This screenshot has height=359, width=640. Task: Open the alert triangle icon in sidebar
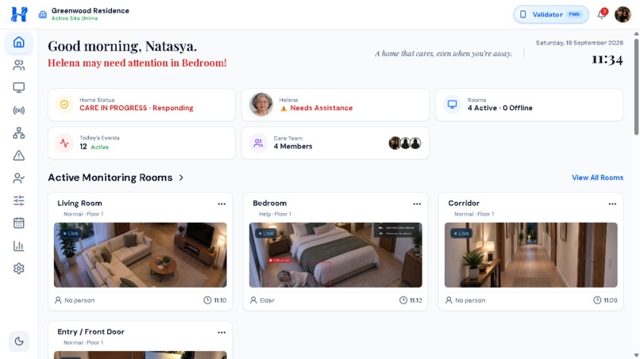pos(19,155)
